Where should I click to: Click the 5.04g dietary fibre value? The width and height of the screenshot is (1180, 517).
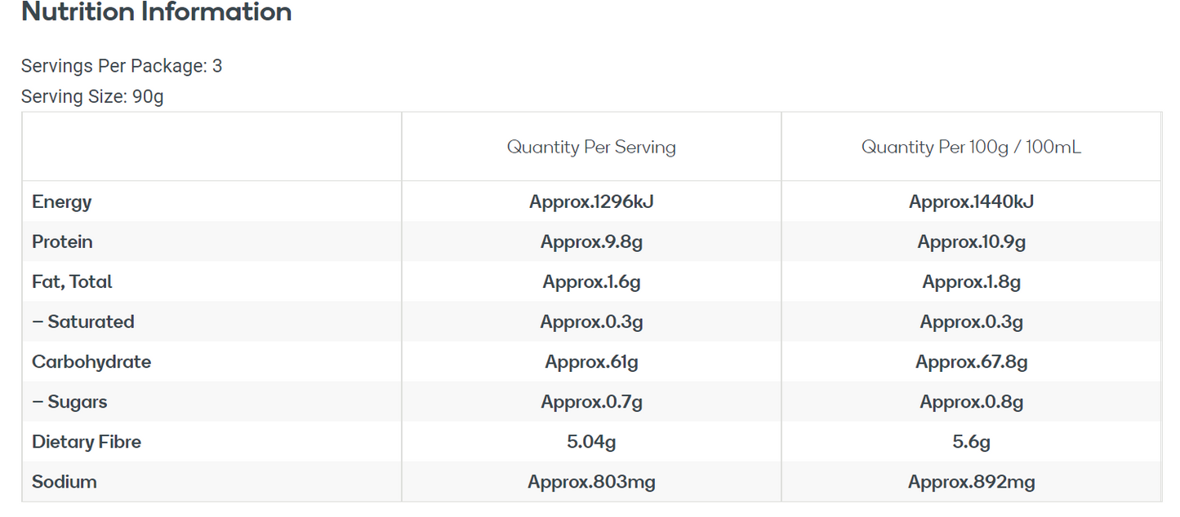tap(591, 441)
